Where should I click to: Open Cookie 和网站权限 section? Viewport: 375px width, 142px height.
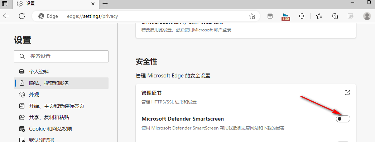pos(61,129)
